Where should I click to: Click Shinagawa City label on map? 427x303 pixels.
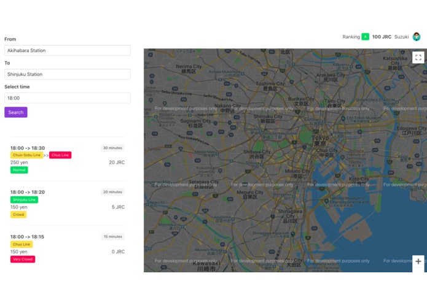point(290,216)
